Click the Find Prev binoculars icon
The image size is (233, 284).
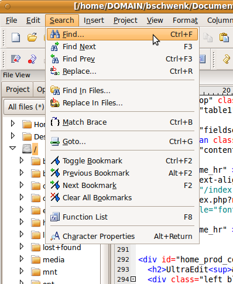(55, 59)
